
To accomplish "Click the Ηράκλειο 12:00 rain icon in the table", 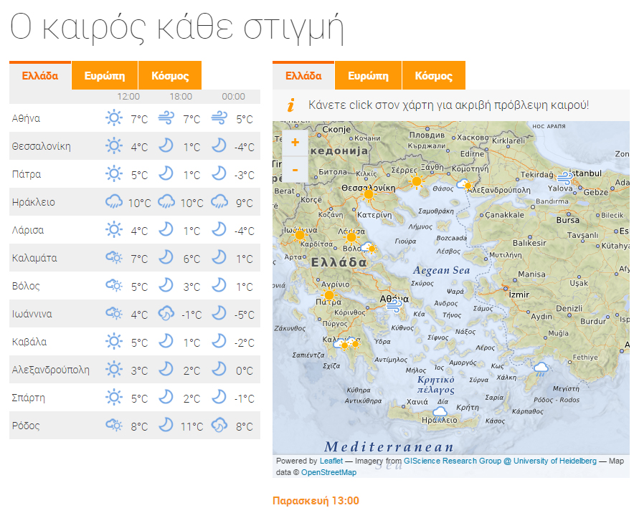I will [x=113, y=203].
